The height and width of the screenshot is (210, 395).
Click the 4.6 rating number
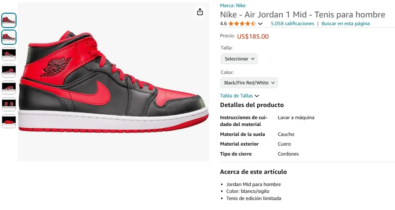coord(223,24)
